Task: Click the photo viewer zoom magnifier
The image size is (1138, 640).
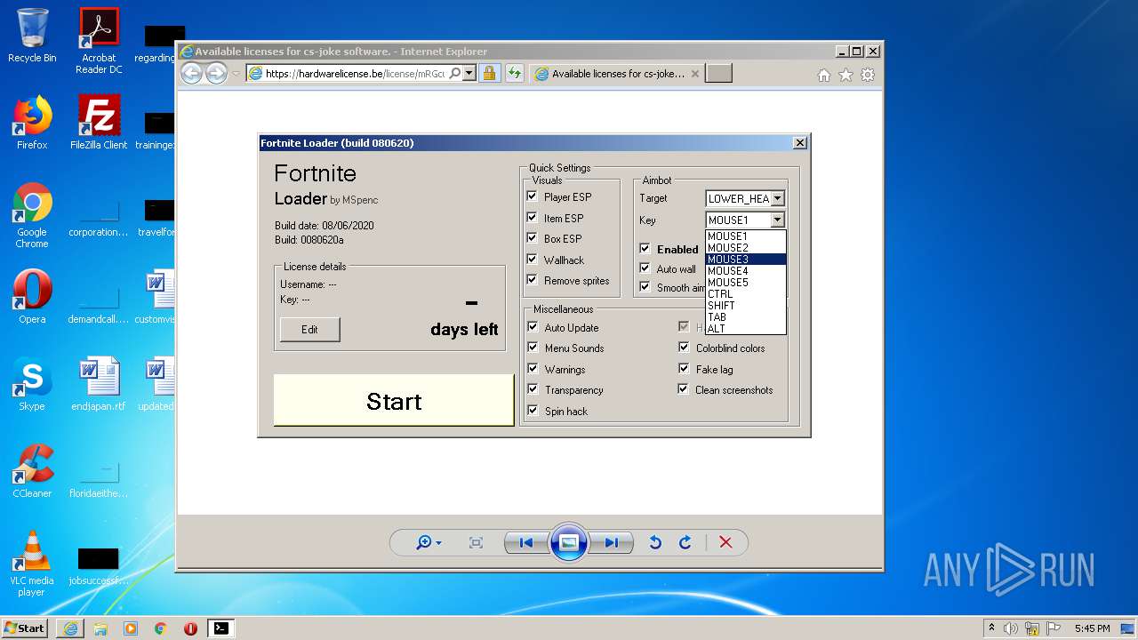Action: tap(423, 542)
